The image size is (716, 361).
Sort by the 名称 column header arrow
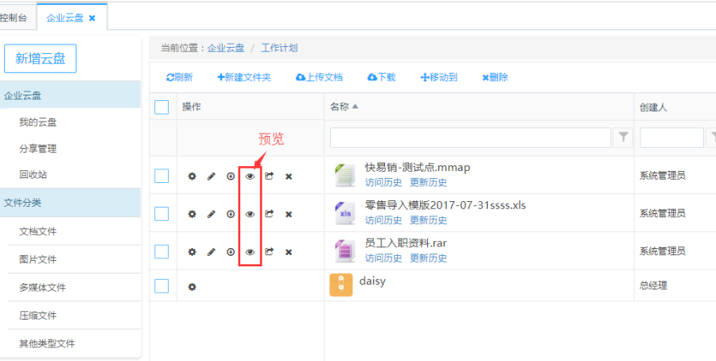click(356, 107)
